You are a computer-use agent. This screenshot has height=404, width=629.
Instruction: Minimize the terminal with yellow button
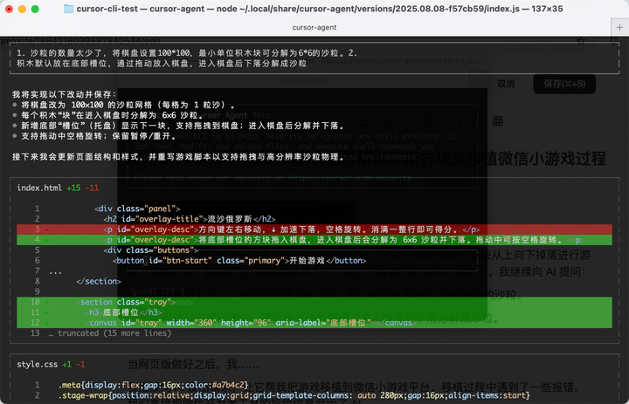pyautogui.click(x=22, y=9)
